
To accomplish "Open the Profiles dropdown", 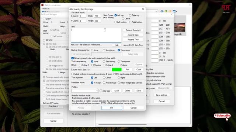I will click(x=85, y=91).
